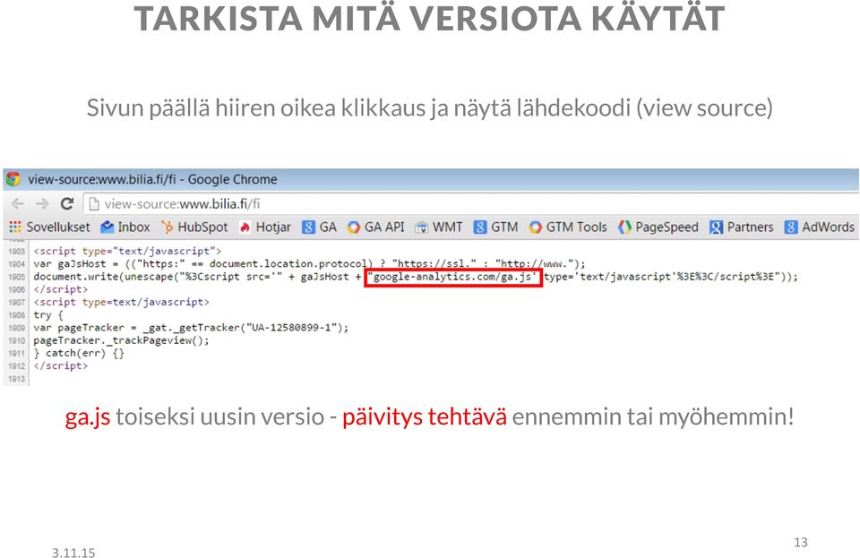Click the slide page number 13

pos(801,542)
